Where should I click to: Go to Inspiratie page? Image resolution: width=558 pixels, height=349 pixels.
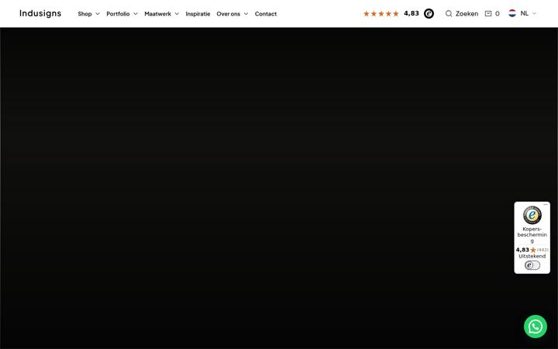coord(198,14)
